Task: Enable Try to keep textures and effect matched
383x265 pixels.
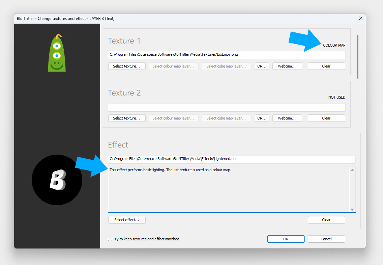Action: [110, 239]
